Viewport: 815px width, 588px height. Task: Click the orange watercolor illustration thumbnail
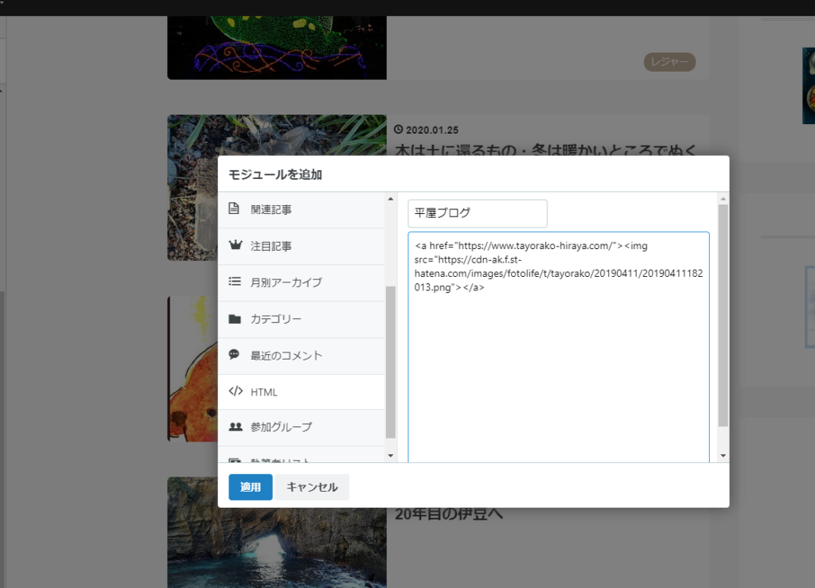(193, 369)
